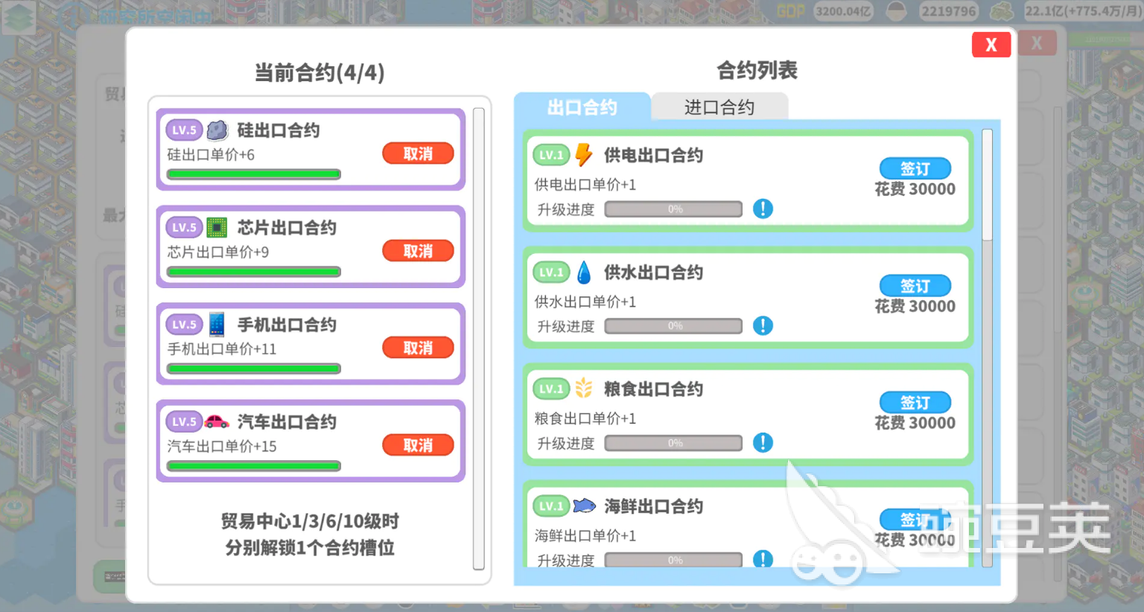
Task: Click the lightning icon on 供电出口合约
Action: click(x=584, y=154)
